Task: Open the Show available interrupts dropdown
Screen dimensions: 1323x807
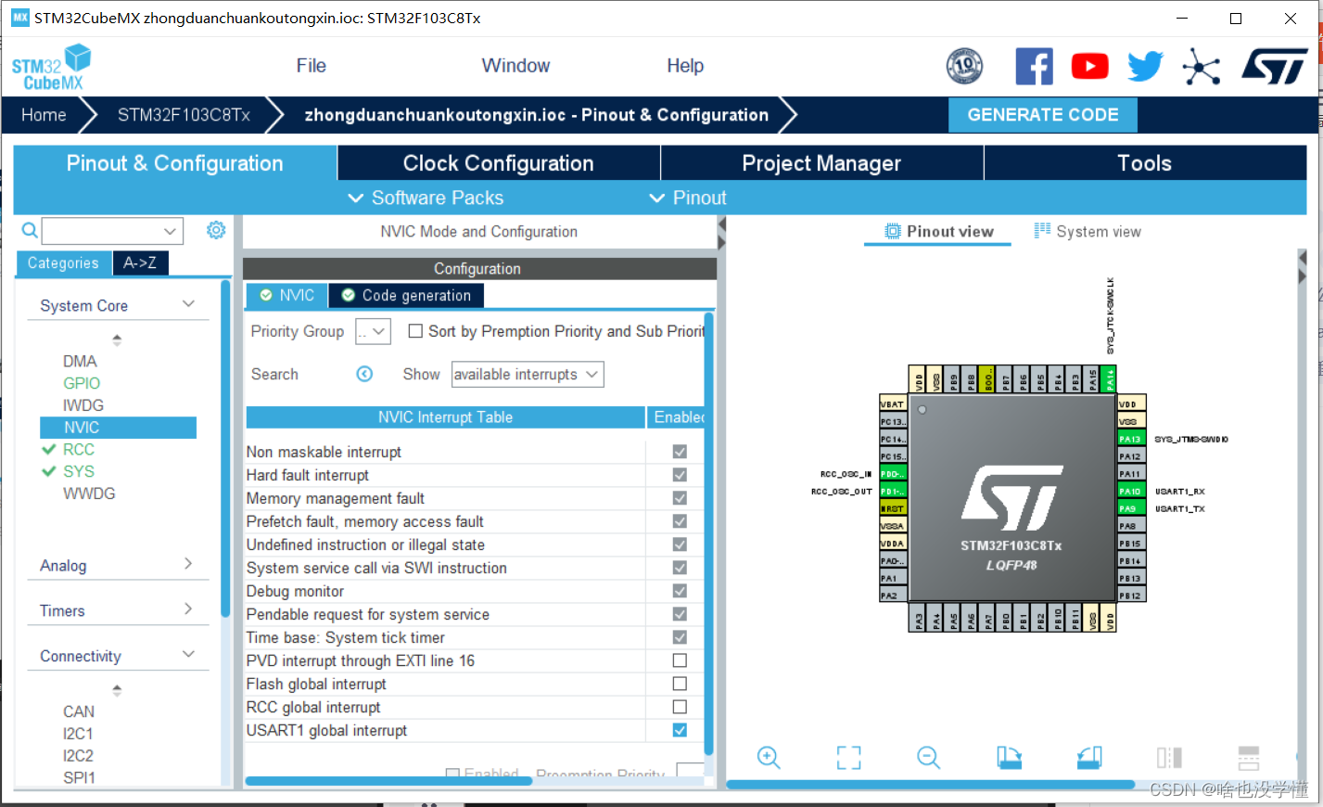Action: [x=528, y=374]
